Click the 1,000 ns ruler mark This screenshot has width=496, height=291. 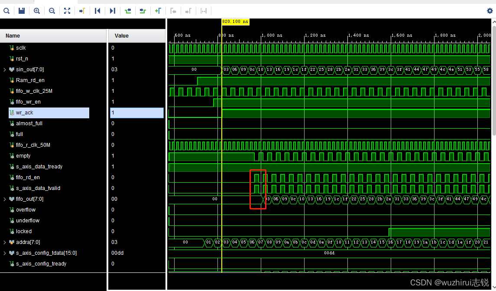coord(272,35)
